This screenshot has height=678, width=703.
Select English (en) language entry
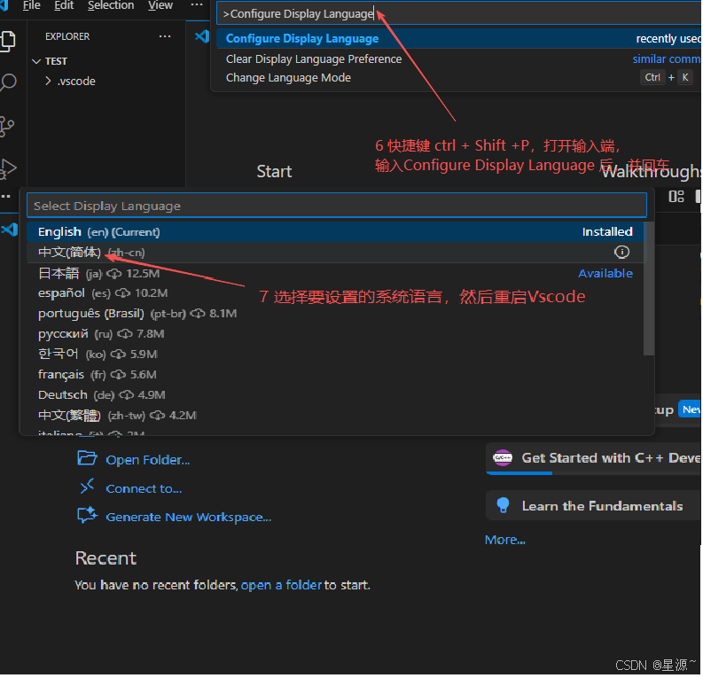tap(335, 231)
